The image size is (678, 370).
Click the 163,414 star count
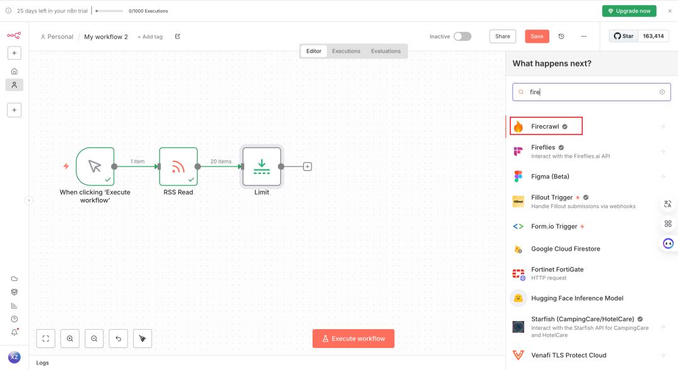coord(654,36)
